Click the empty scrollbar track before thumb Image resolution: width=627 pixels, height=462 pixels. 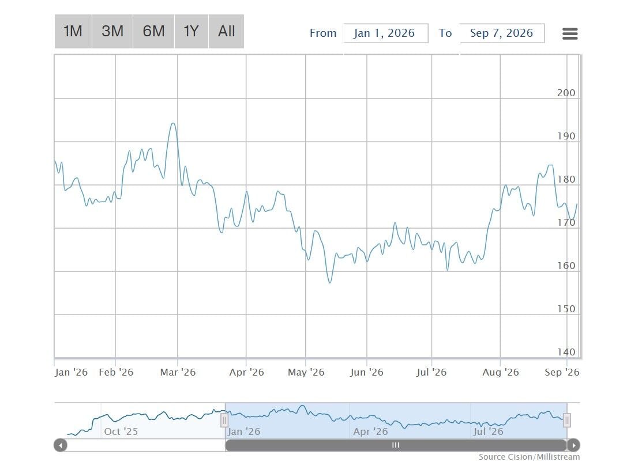[x=147, y=445]
